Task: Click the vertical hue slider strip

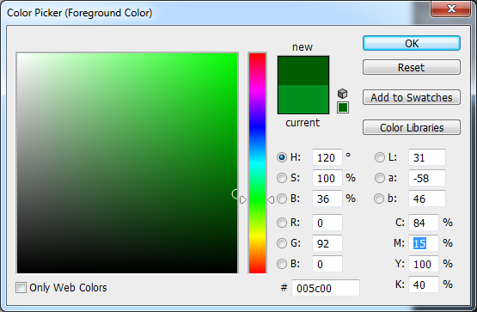Action: point(257,163)
